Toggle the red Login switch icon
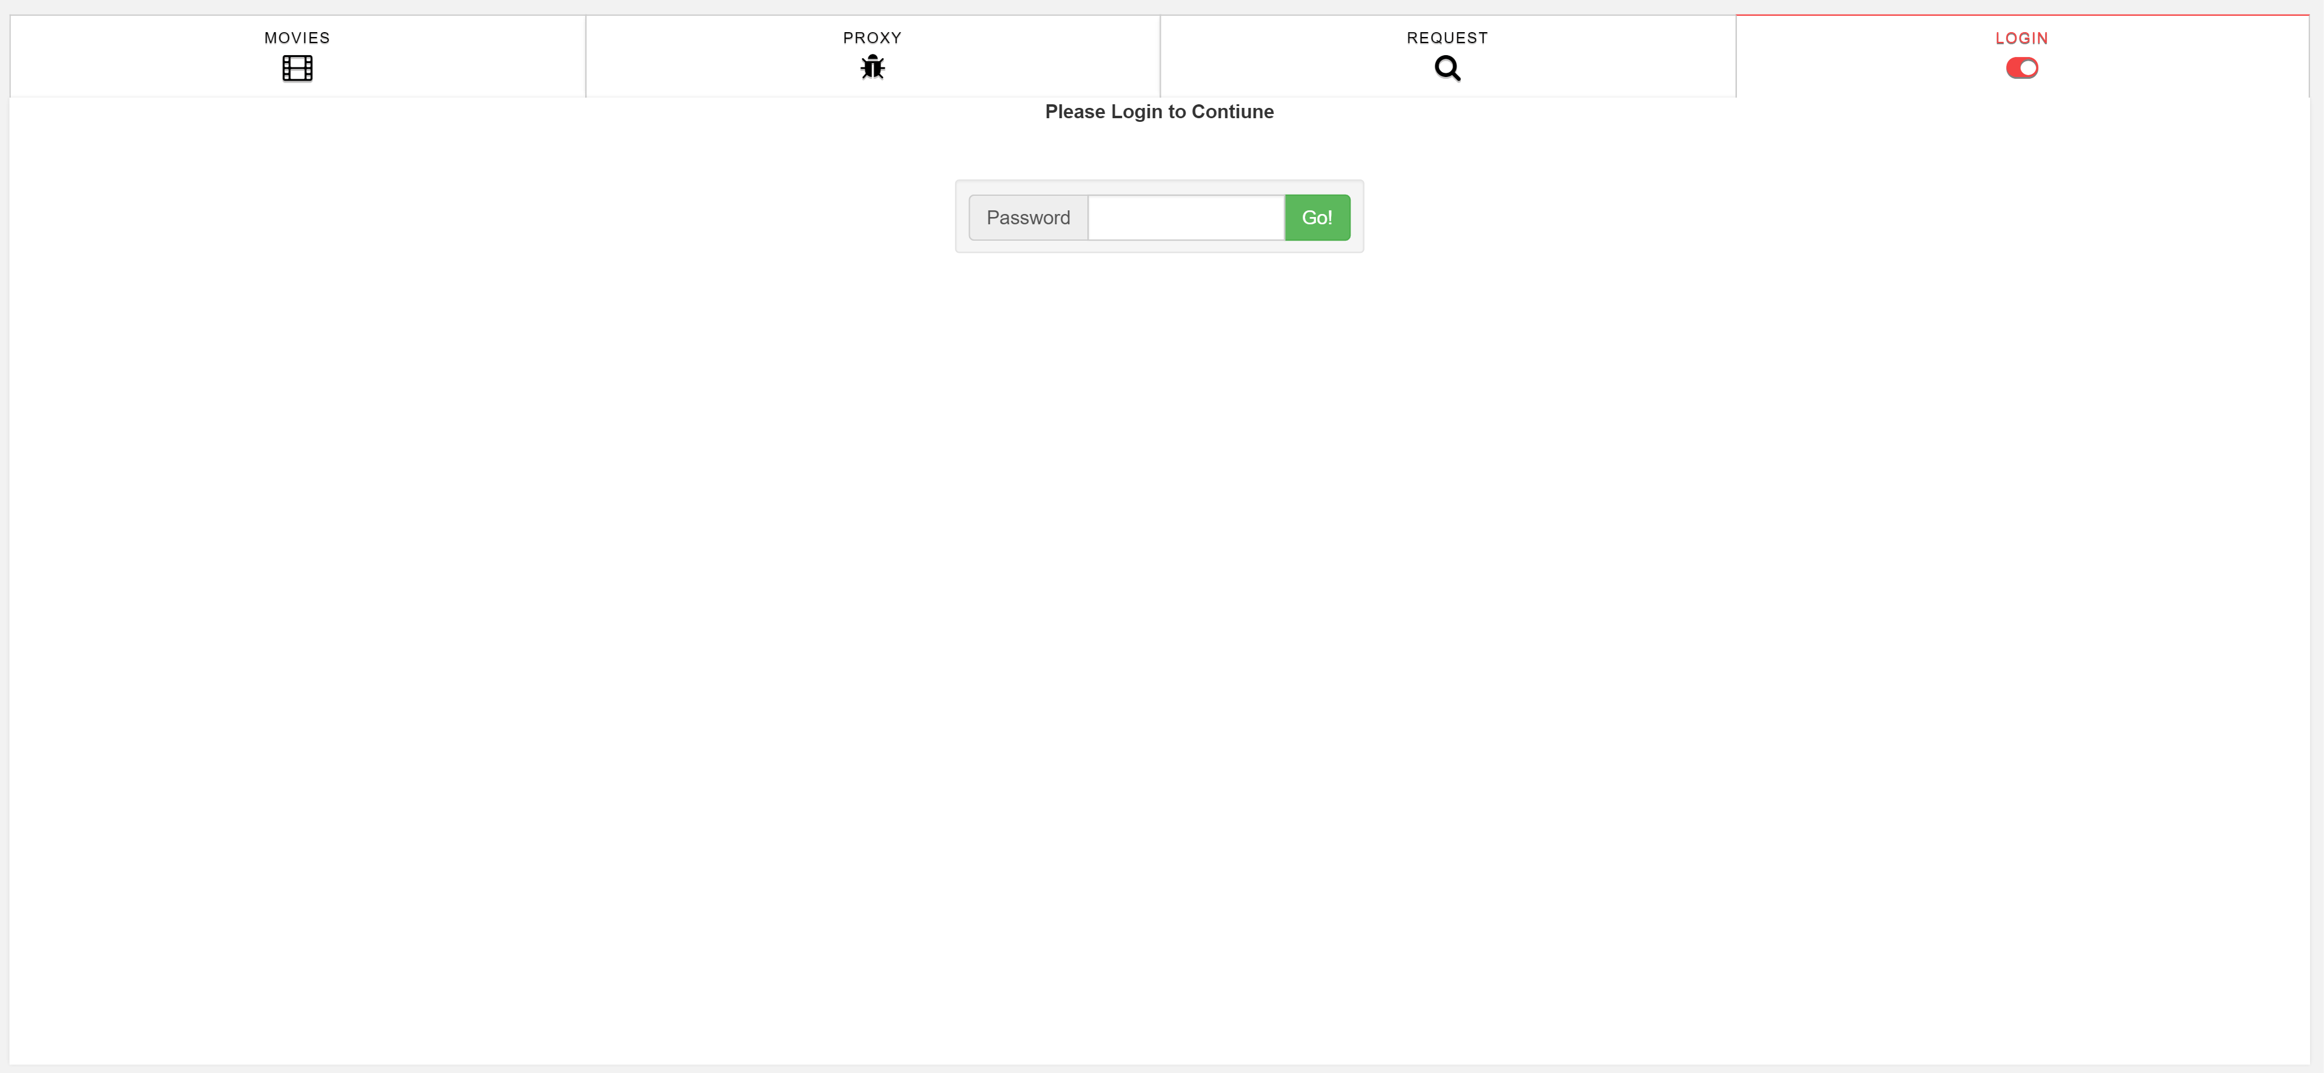2324x1073 pixels. pyautogui.click(x=2022, y=69)
